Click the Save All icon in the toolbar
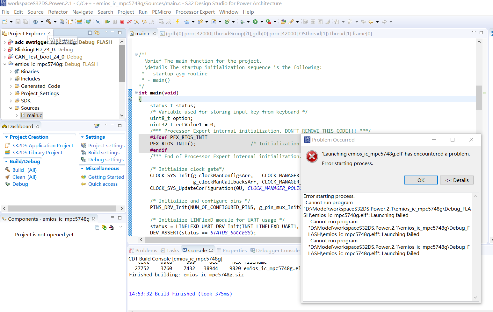Image resolution: width=493 pixels, height=312 pixels. pyautogui.click(x=25, y=22)
